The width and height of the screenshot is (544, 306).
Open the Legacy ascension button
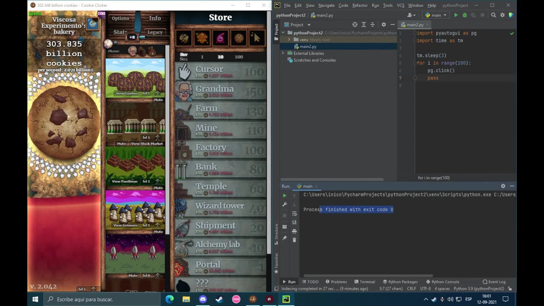pos(155,32)
